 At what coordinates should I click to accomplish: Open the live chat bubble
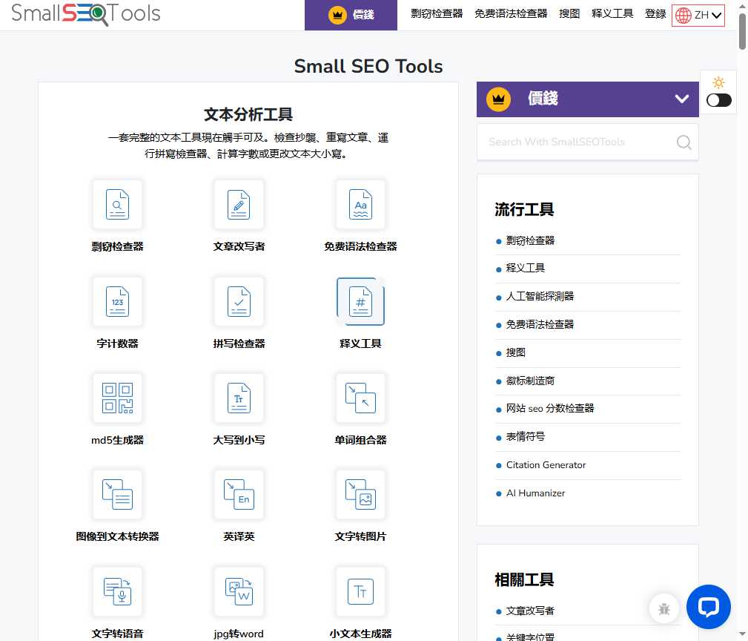[x=709, y=607]
